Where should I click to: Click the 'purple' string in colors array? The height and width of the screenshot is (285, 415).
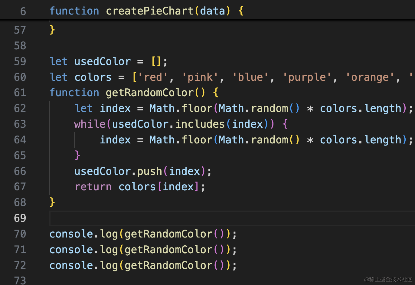[307, 77]
